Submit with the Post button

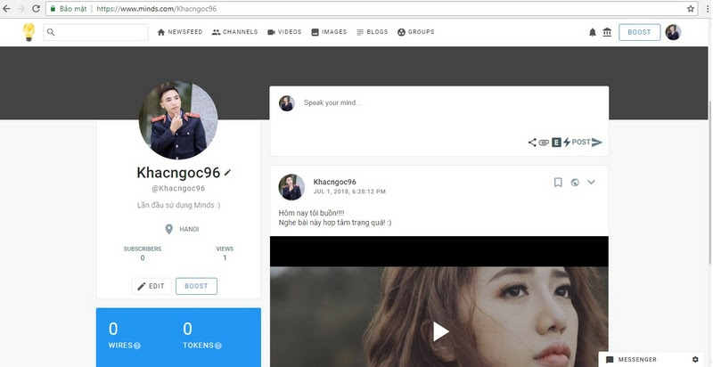point(587,143)
